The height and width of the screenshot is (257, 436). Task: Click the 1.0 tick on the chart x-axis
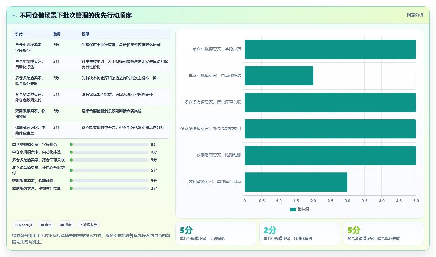[279, 201]
